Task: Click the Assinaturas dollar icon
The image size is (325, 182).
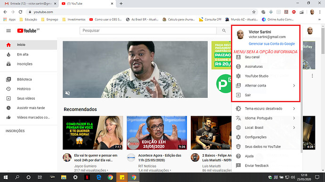Action: pyautogui.click(x=238, y=66)
